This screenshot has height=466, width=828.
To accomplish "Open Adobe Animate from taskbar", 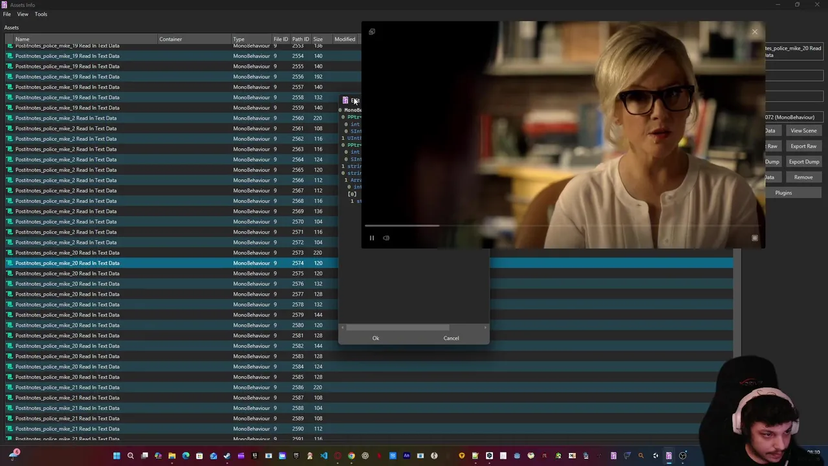I will pyautogui.click(x=406, y=456).
